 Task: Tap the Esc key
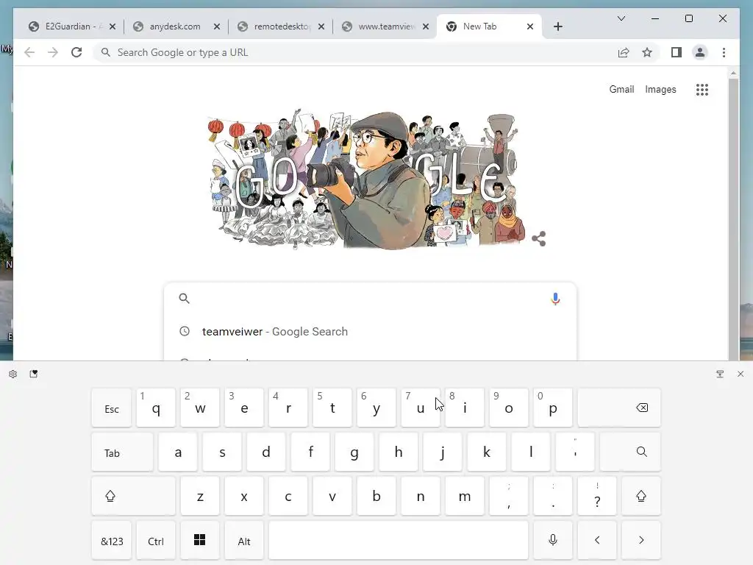112,408
